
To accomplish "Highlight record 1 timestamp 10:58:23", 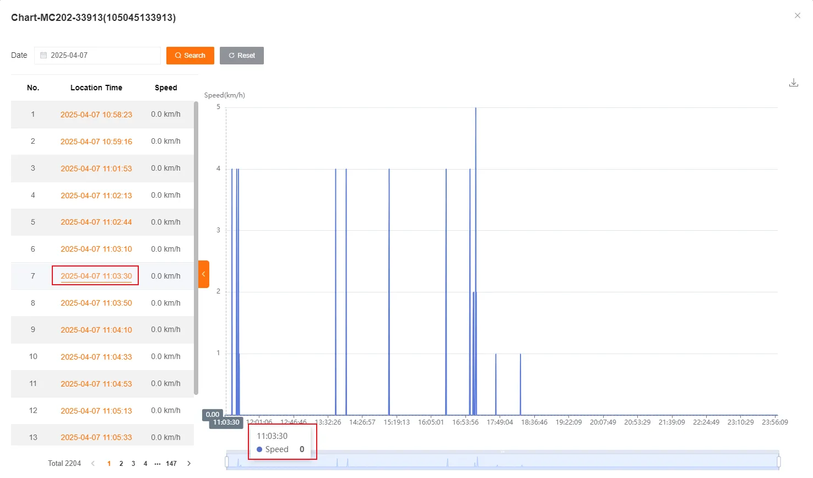I will point(96,115).
